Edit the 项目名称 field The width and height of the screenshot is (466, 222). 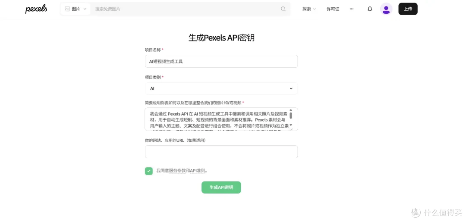[221, 61]
